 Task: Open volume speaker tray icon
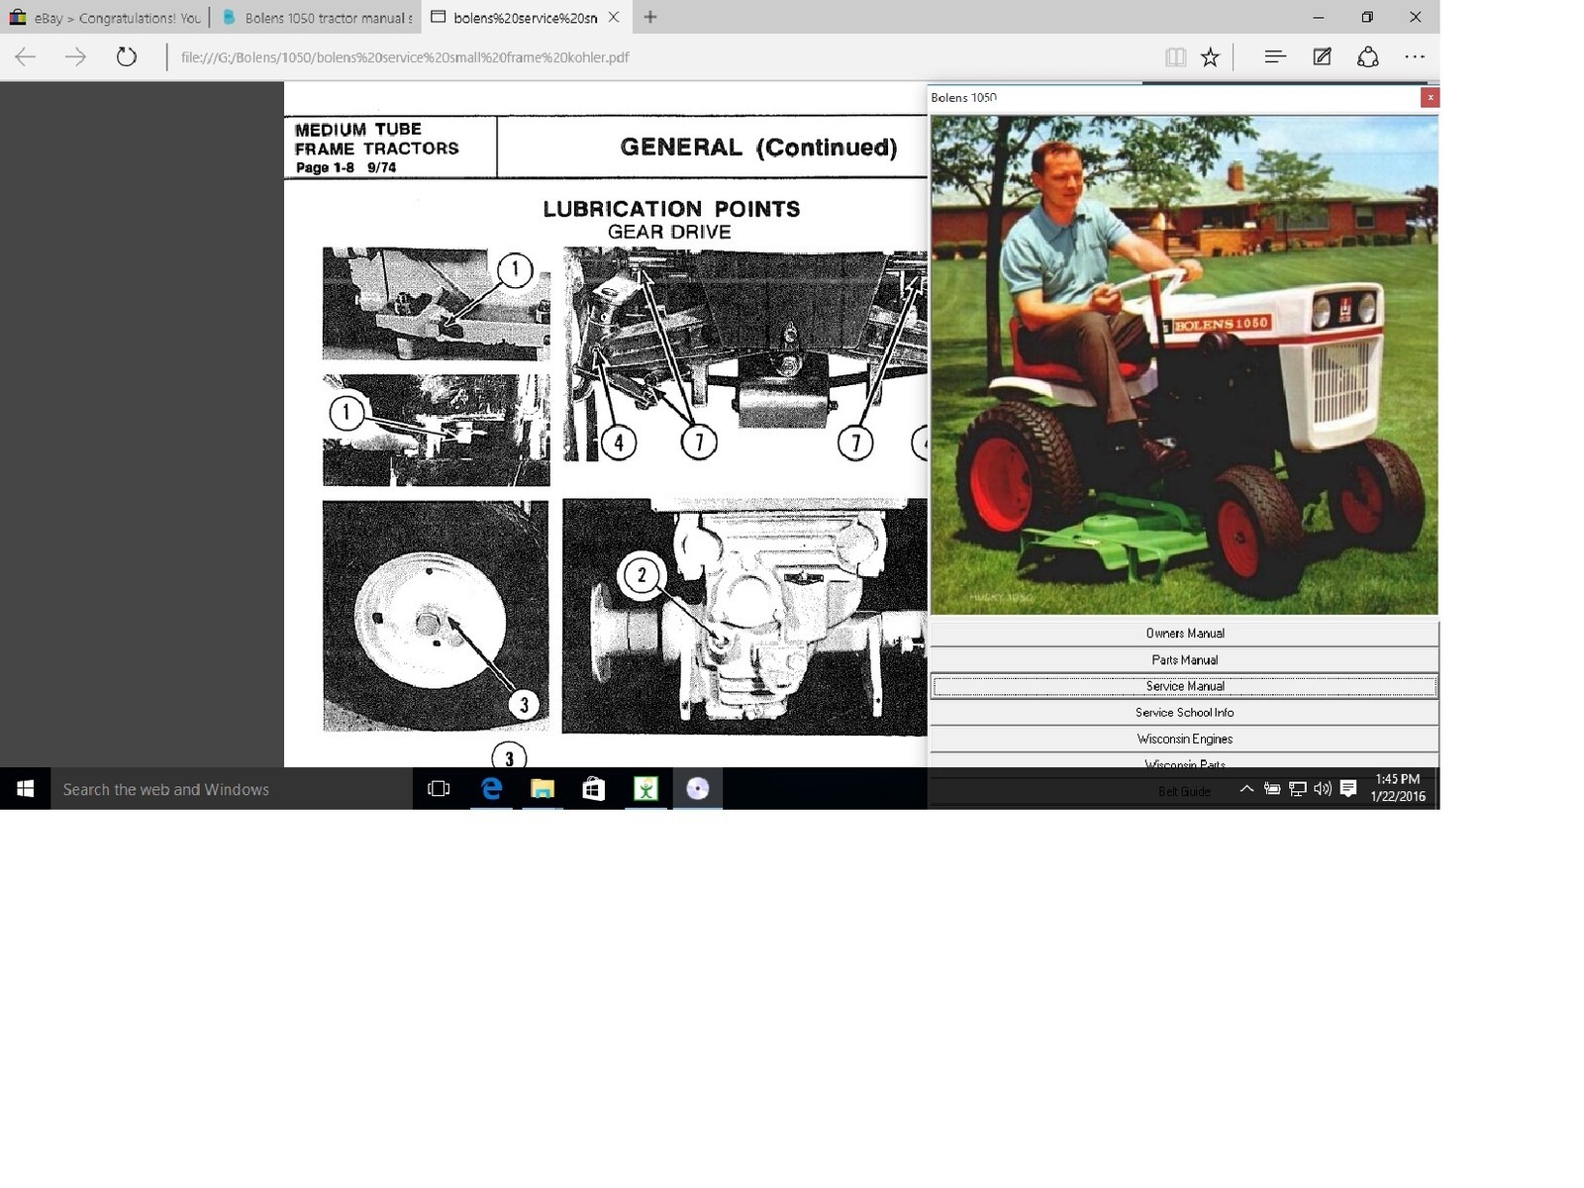(1323, 789)
